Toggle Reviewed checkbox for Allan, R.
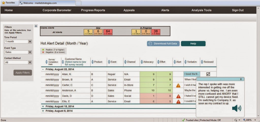The image size is (260, 122). click(208, 74)
